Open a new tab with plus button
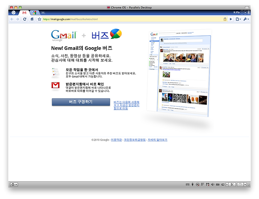 tap(43, 13)
